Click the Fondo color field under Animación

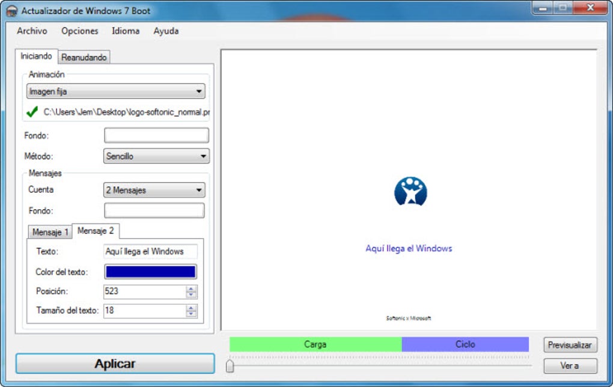(156, 135)
